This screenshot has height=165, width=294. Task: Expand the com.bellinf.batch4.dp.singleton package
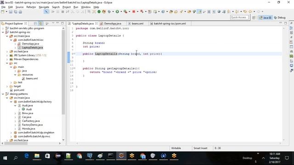click(x=11, y=132)
